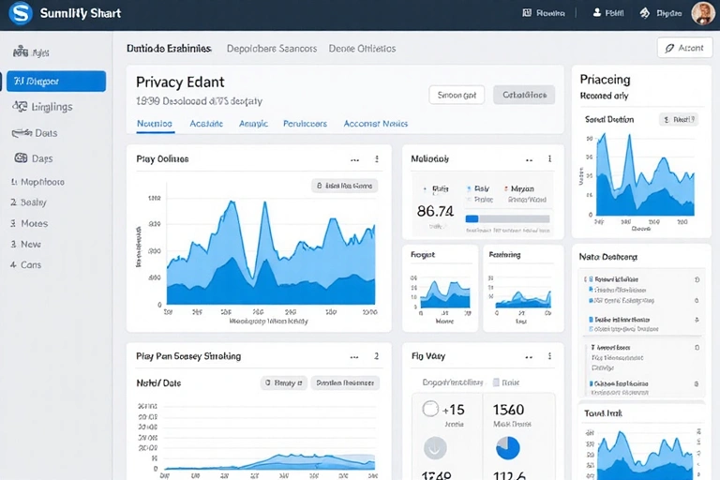Click the pie chart icon under 1560
This screenshot has width=720, height=480.
click(507, 448)
